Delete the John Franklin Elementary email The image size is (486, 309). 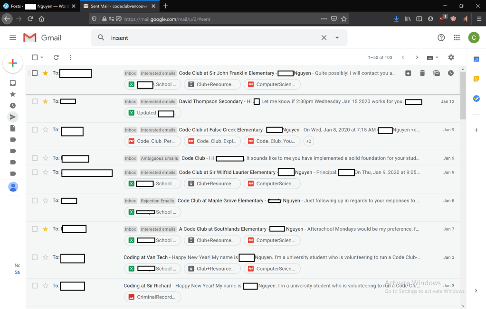pos(422,73)
